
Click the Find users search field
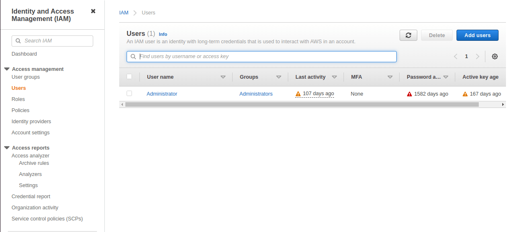pos(261,56)
